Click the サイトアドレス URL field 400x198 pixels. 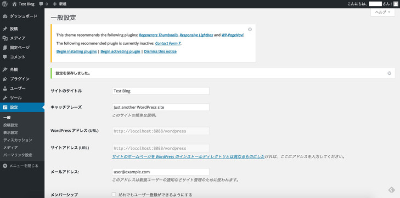coord(161,148)
